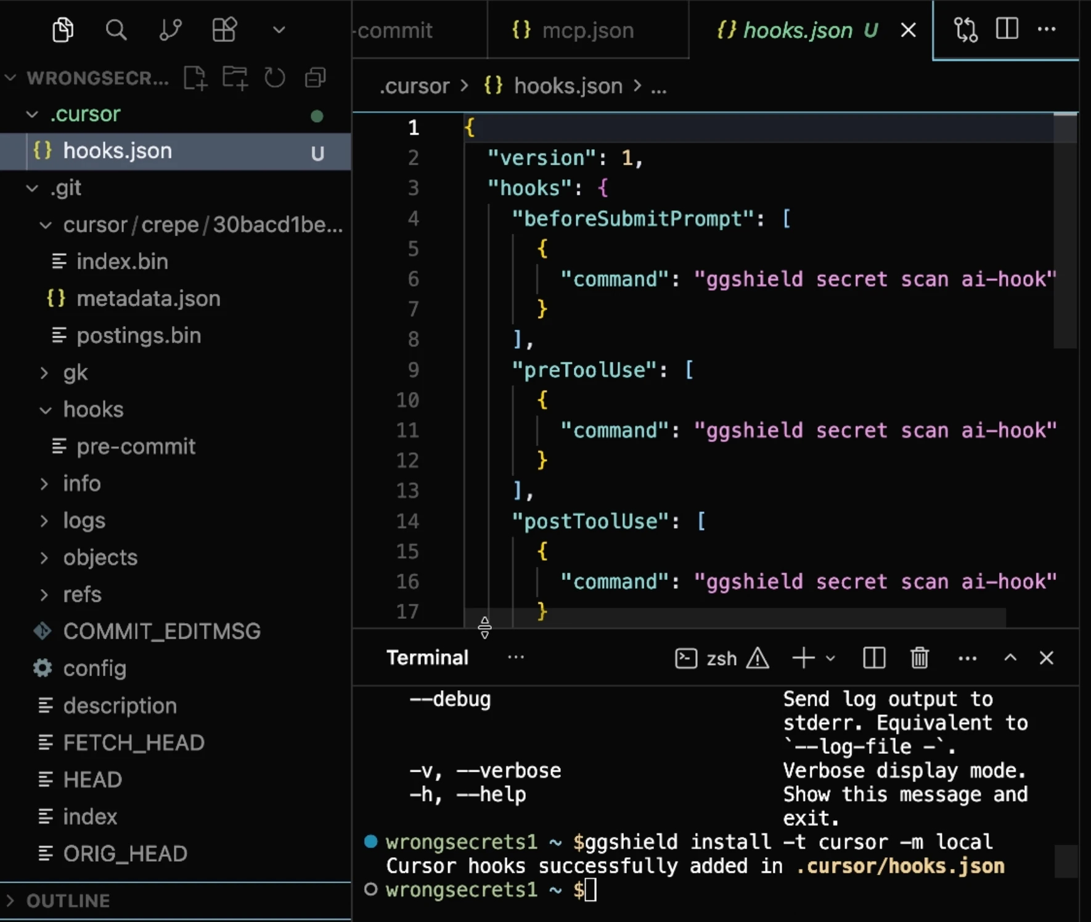Open the Source Control view icon
Image resolution: width=1091 pixels, height=922 pixels.
point(170,30)
